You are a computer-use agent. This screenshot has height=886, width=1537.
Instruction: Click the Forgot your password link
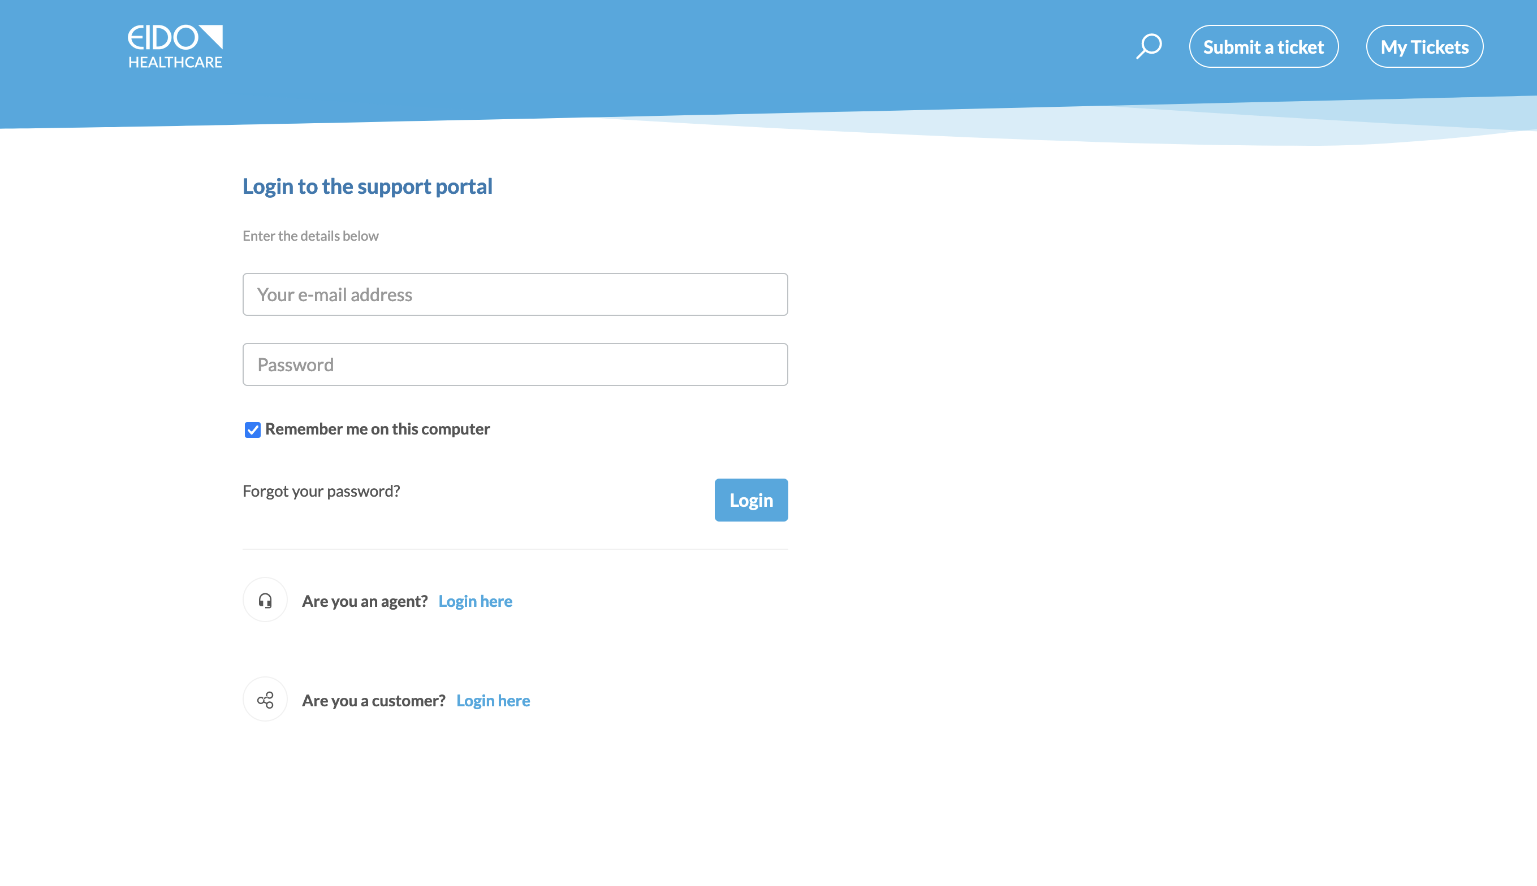pyautogui.click(x=321, y=490)
